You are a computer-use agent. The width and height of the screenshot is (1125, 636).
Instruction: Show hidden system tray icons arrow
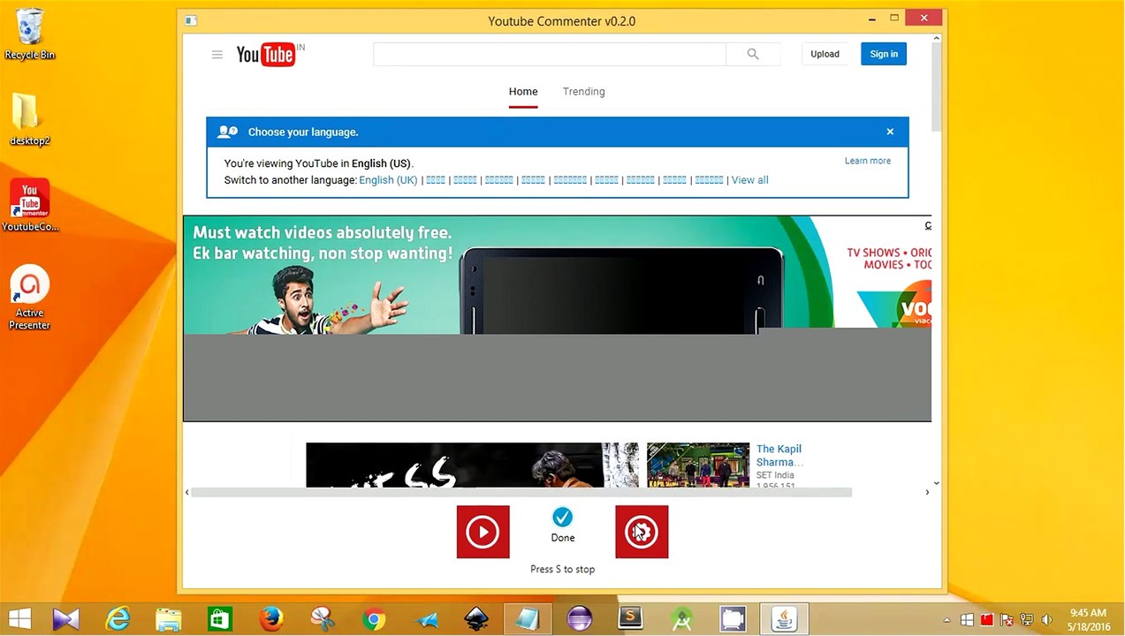947,620
